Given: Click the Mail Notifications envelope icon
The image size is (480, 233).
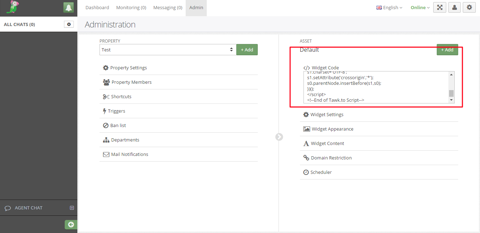Looking at the screenshot, I should point(106,154).
